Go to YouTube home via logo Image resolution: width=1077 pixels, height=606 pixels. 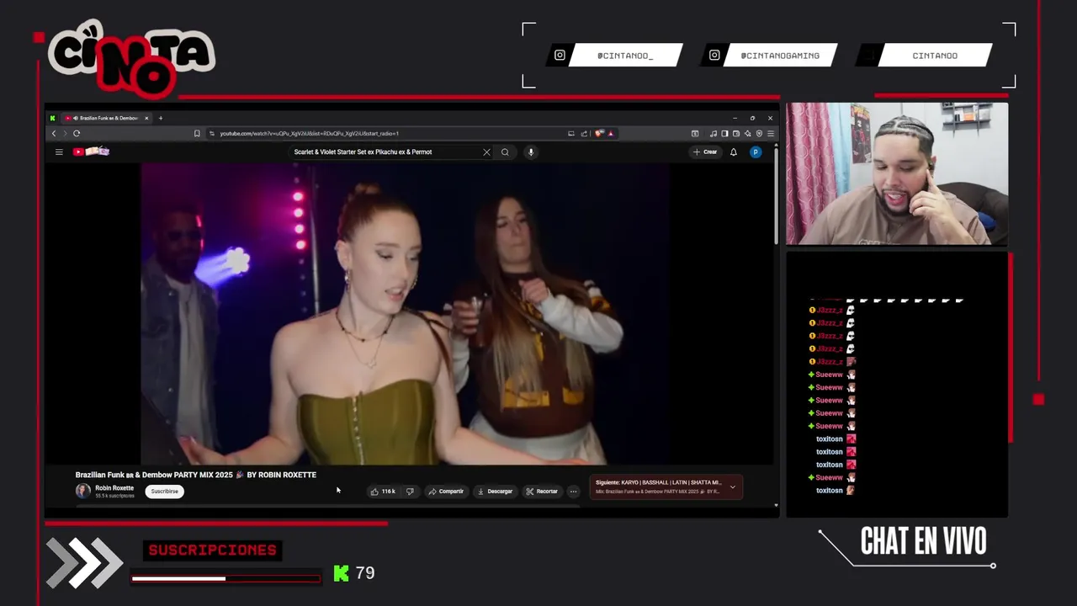[91, 151]
